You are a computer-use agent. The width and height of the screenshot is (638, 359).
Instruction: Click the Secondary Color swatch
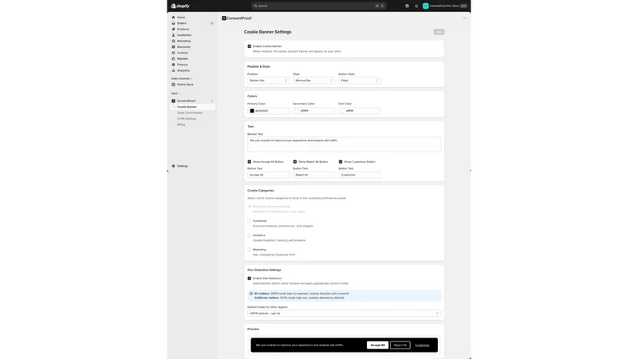pyautogui.click(x=297, y=111)
